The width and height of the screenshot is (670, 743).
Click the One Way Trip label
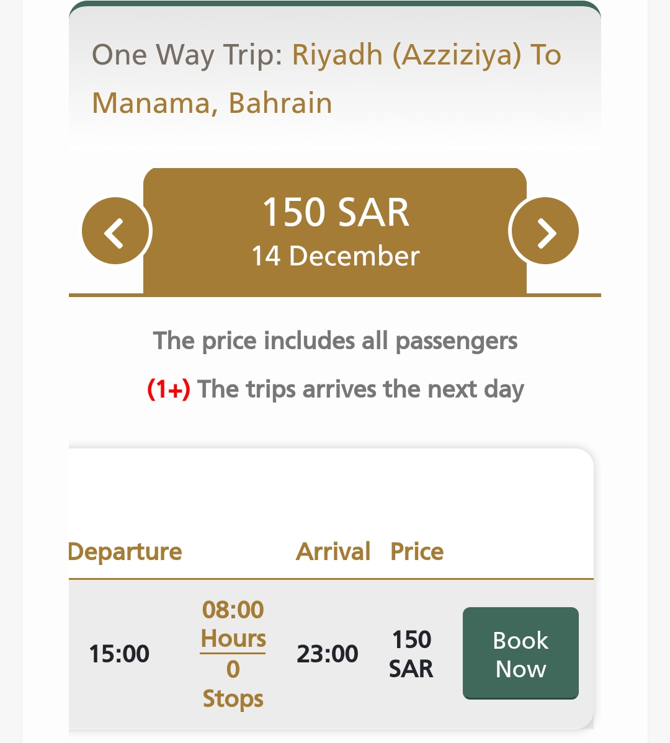(187, 55)
